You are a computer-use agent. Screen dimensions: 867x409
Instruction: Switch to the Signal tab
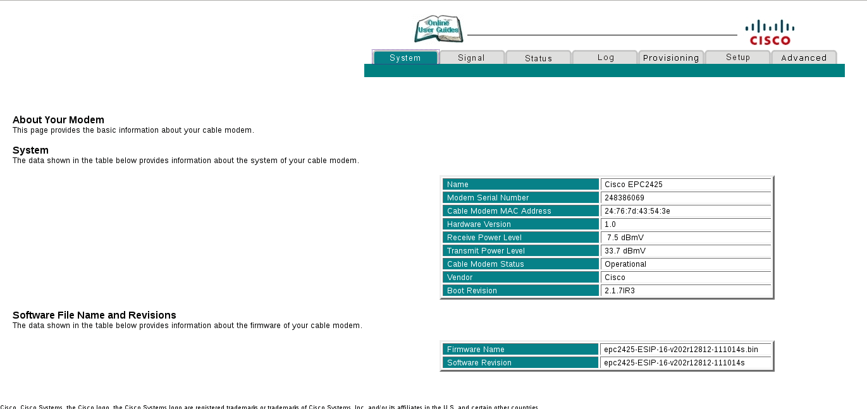[471, 58]
